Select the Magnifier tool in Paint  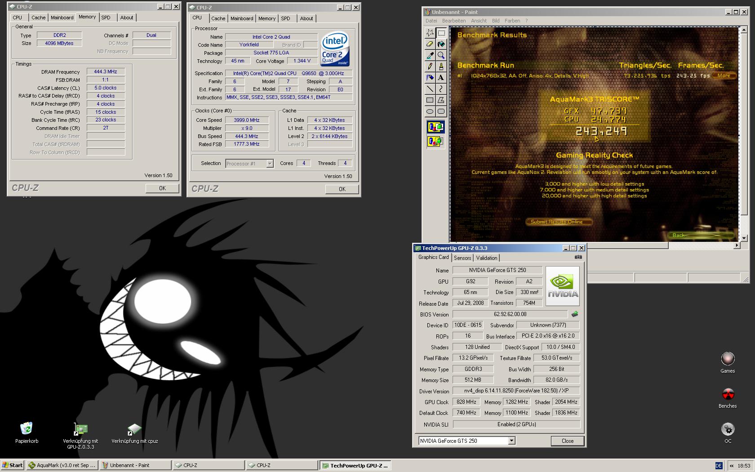(x=441, y=55)
